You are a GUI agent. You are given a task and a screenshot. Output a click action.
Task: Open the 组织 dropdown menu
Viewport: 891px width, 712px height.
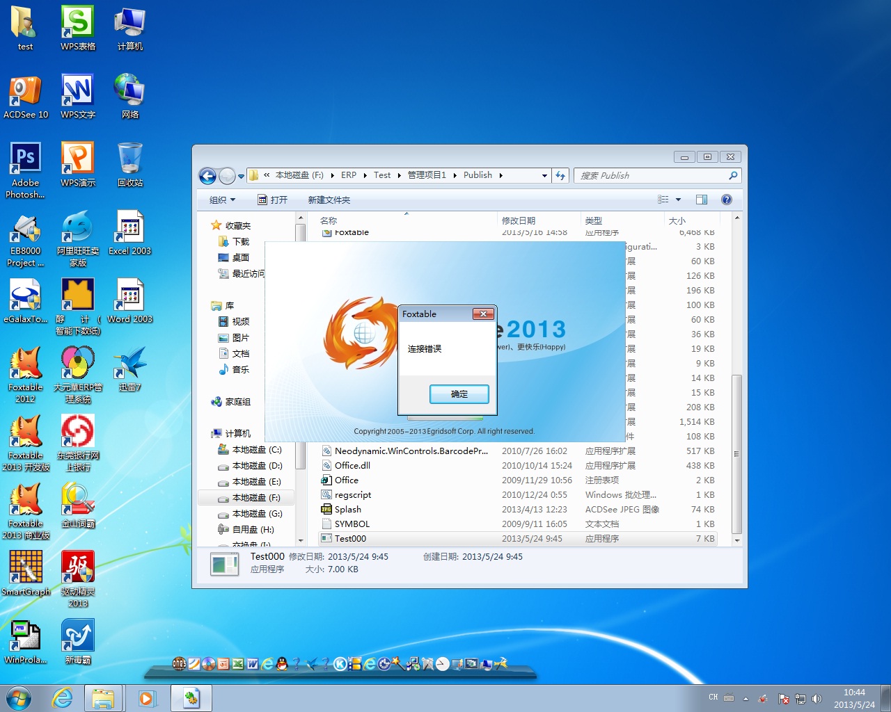coord(222,200)
